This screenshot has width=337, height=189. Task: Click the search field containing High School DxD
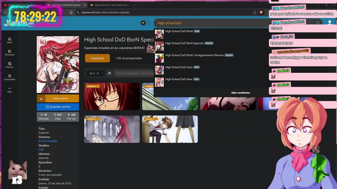tap(211, 23)
